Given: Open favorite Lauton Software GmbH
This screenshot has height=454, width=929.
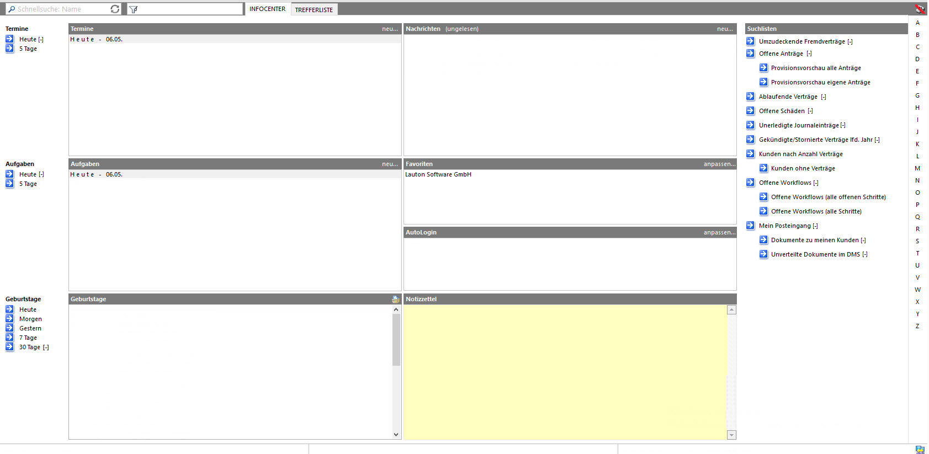Looking at the screenshot, I should (x=438, y=174).
